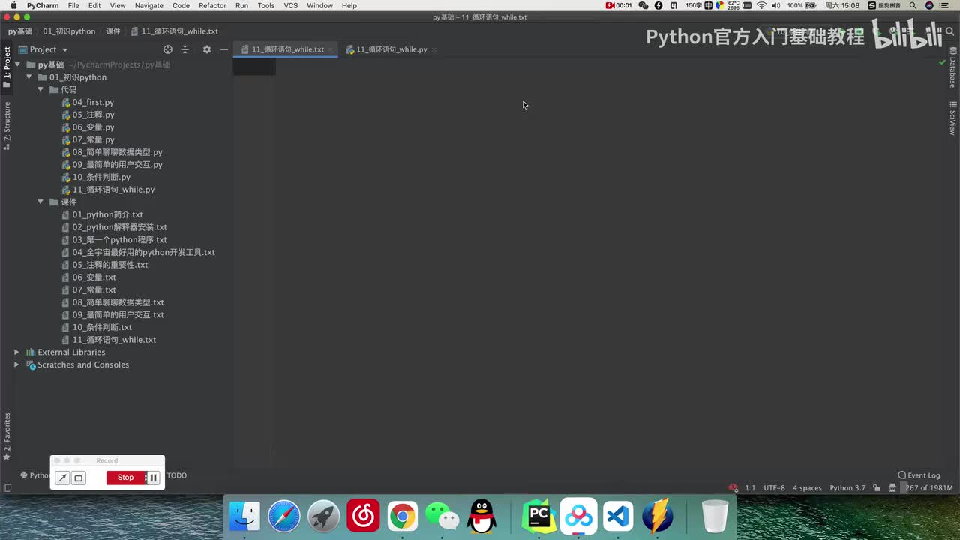Image resolution: width=960 pixels, height=540 pixels.
Task: Select 10_条件判断.txt file
Action: click(x=97, y=327)
